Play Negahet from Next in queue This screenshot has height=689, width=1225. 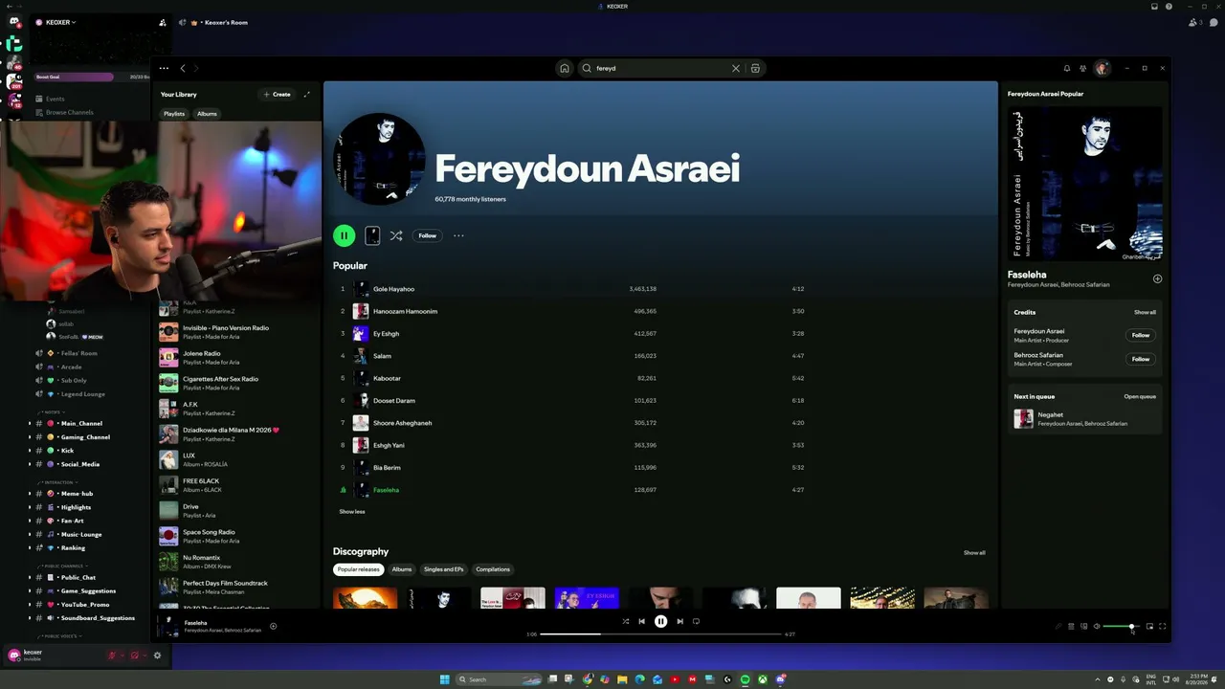[x=1085, y=419]
